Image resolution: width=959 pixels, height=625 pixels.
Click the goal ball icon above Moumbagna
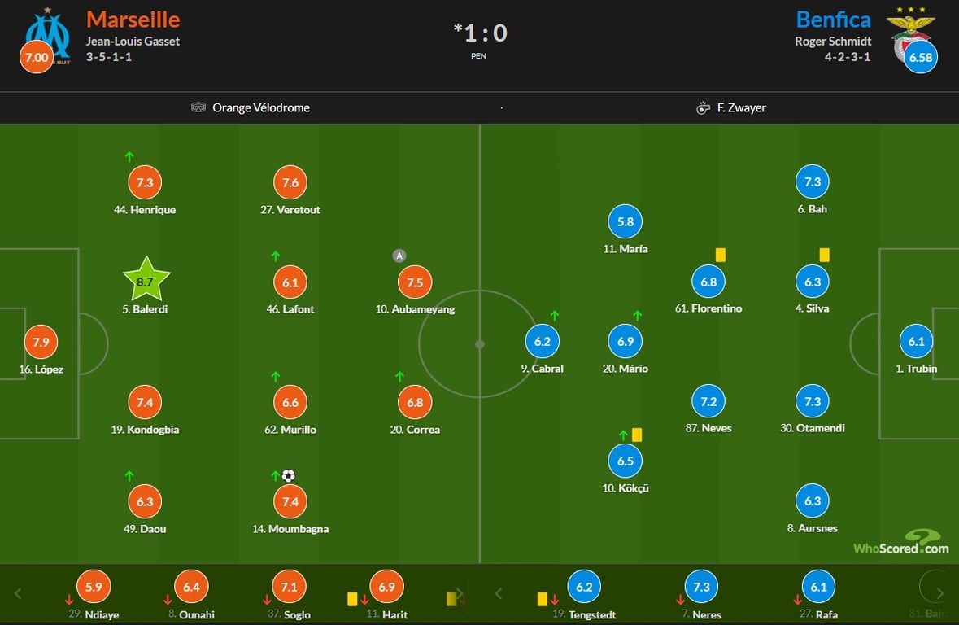click(288, 475)
